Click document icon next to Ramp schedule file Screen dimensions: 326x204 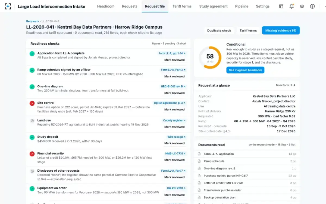click(199, 161)
